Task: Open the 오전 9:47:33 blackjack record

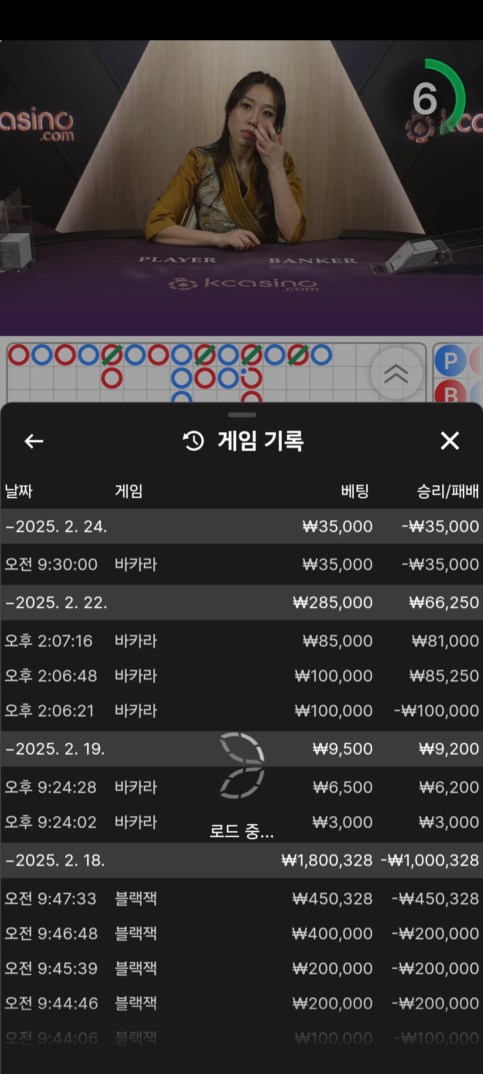Action: coord(241,899)
